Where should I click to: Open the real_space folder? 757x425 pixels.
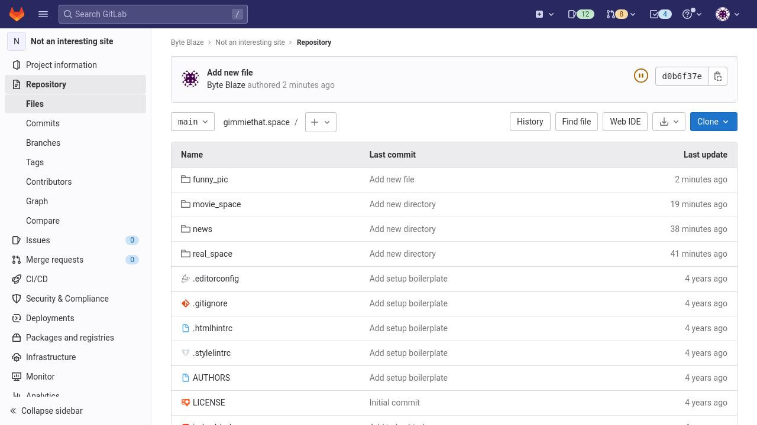(212, 254)
